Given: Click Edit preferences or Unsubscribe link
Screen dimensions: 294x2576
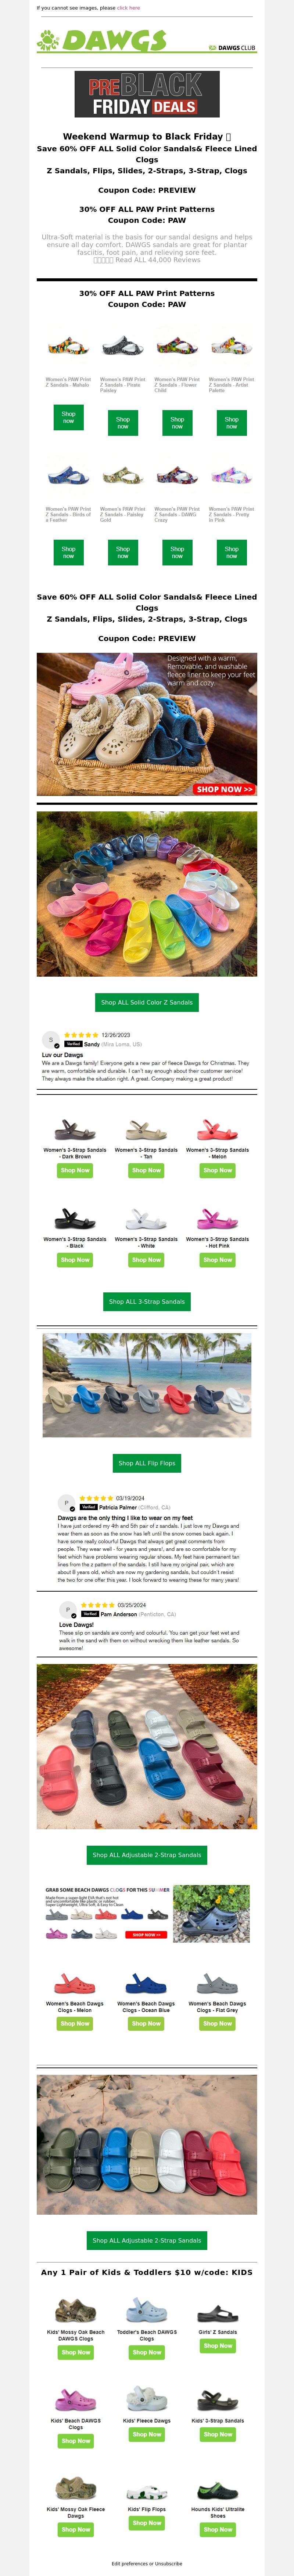Looking at the screenshot, I should 147,2563.
